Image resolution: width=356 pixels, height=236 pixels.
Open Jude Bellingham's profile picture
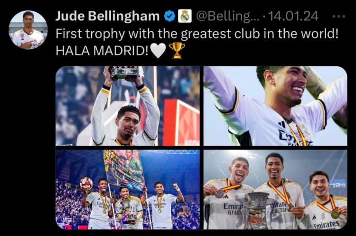point(28,30)
